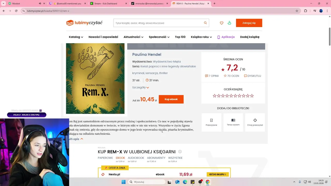Select the ABONAMENTY tab
The width and height of the screenshot is (331, 186).
(156, 158)
